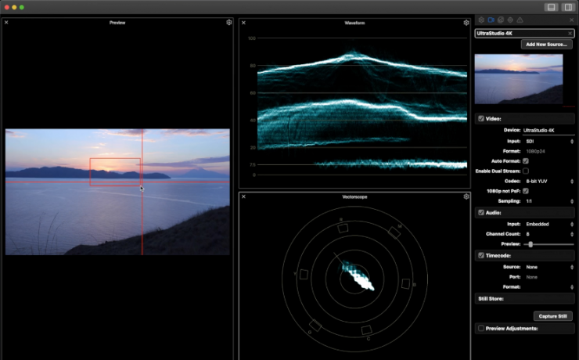
Task: Toggle the right sidebar panel button
Action: (x=569, y=7)
